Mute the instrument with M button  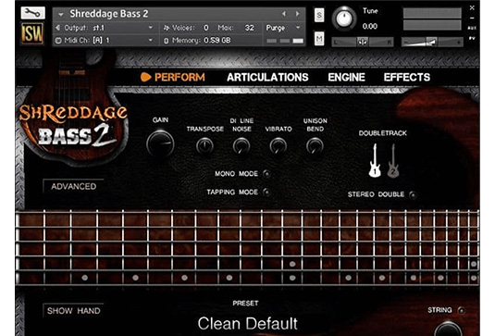(x=319, y=39)
